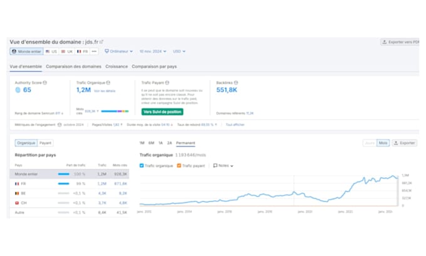Set chart range to 1A
The height and width of the screenshot is (256, 426).
tap(160, 143)
